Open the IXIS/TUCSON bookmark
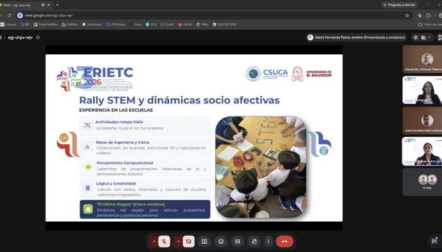 click(224, 25)
